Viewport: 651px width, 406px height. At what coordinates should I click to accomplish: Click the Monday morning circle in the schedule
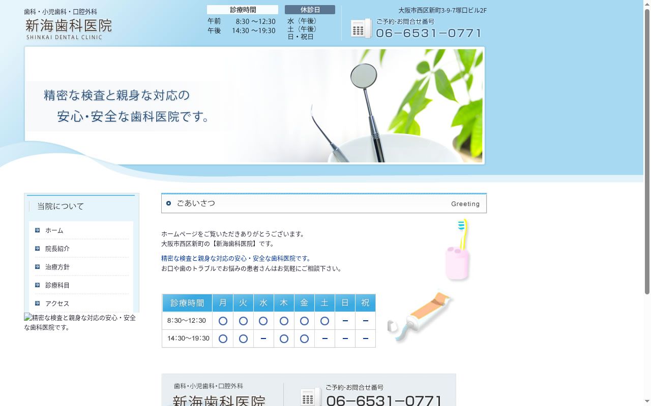pos(223,321)
